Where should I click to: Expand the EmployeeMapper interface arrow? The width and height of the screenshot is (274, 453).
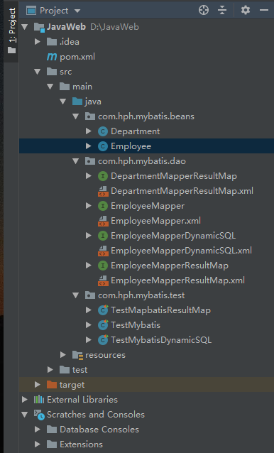pos(88,206)
